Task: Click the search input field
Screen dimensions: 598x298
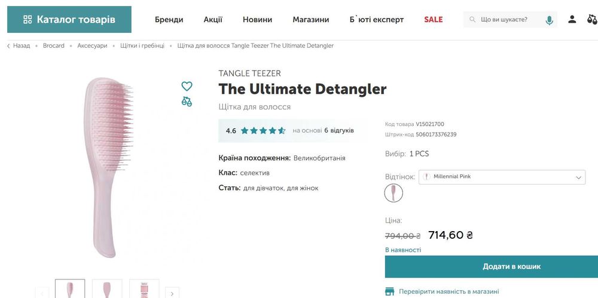Action: click(x=508, y=20)
